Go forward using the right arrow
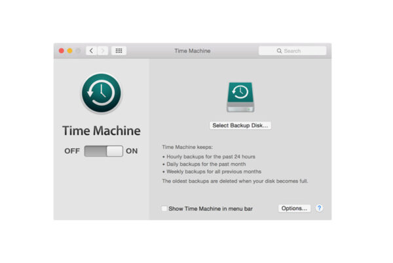The width and height of the screenshot is (393, 263). 102,51
